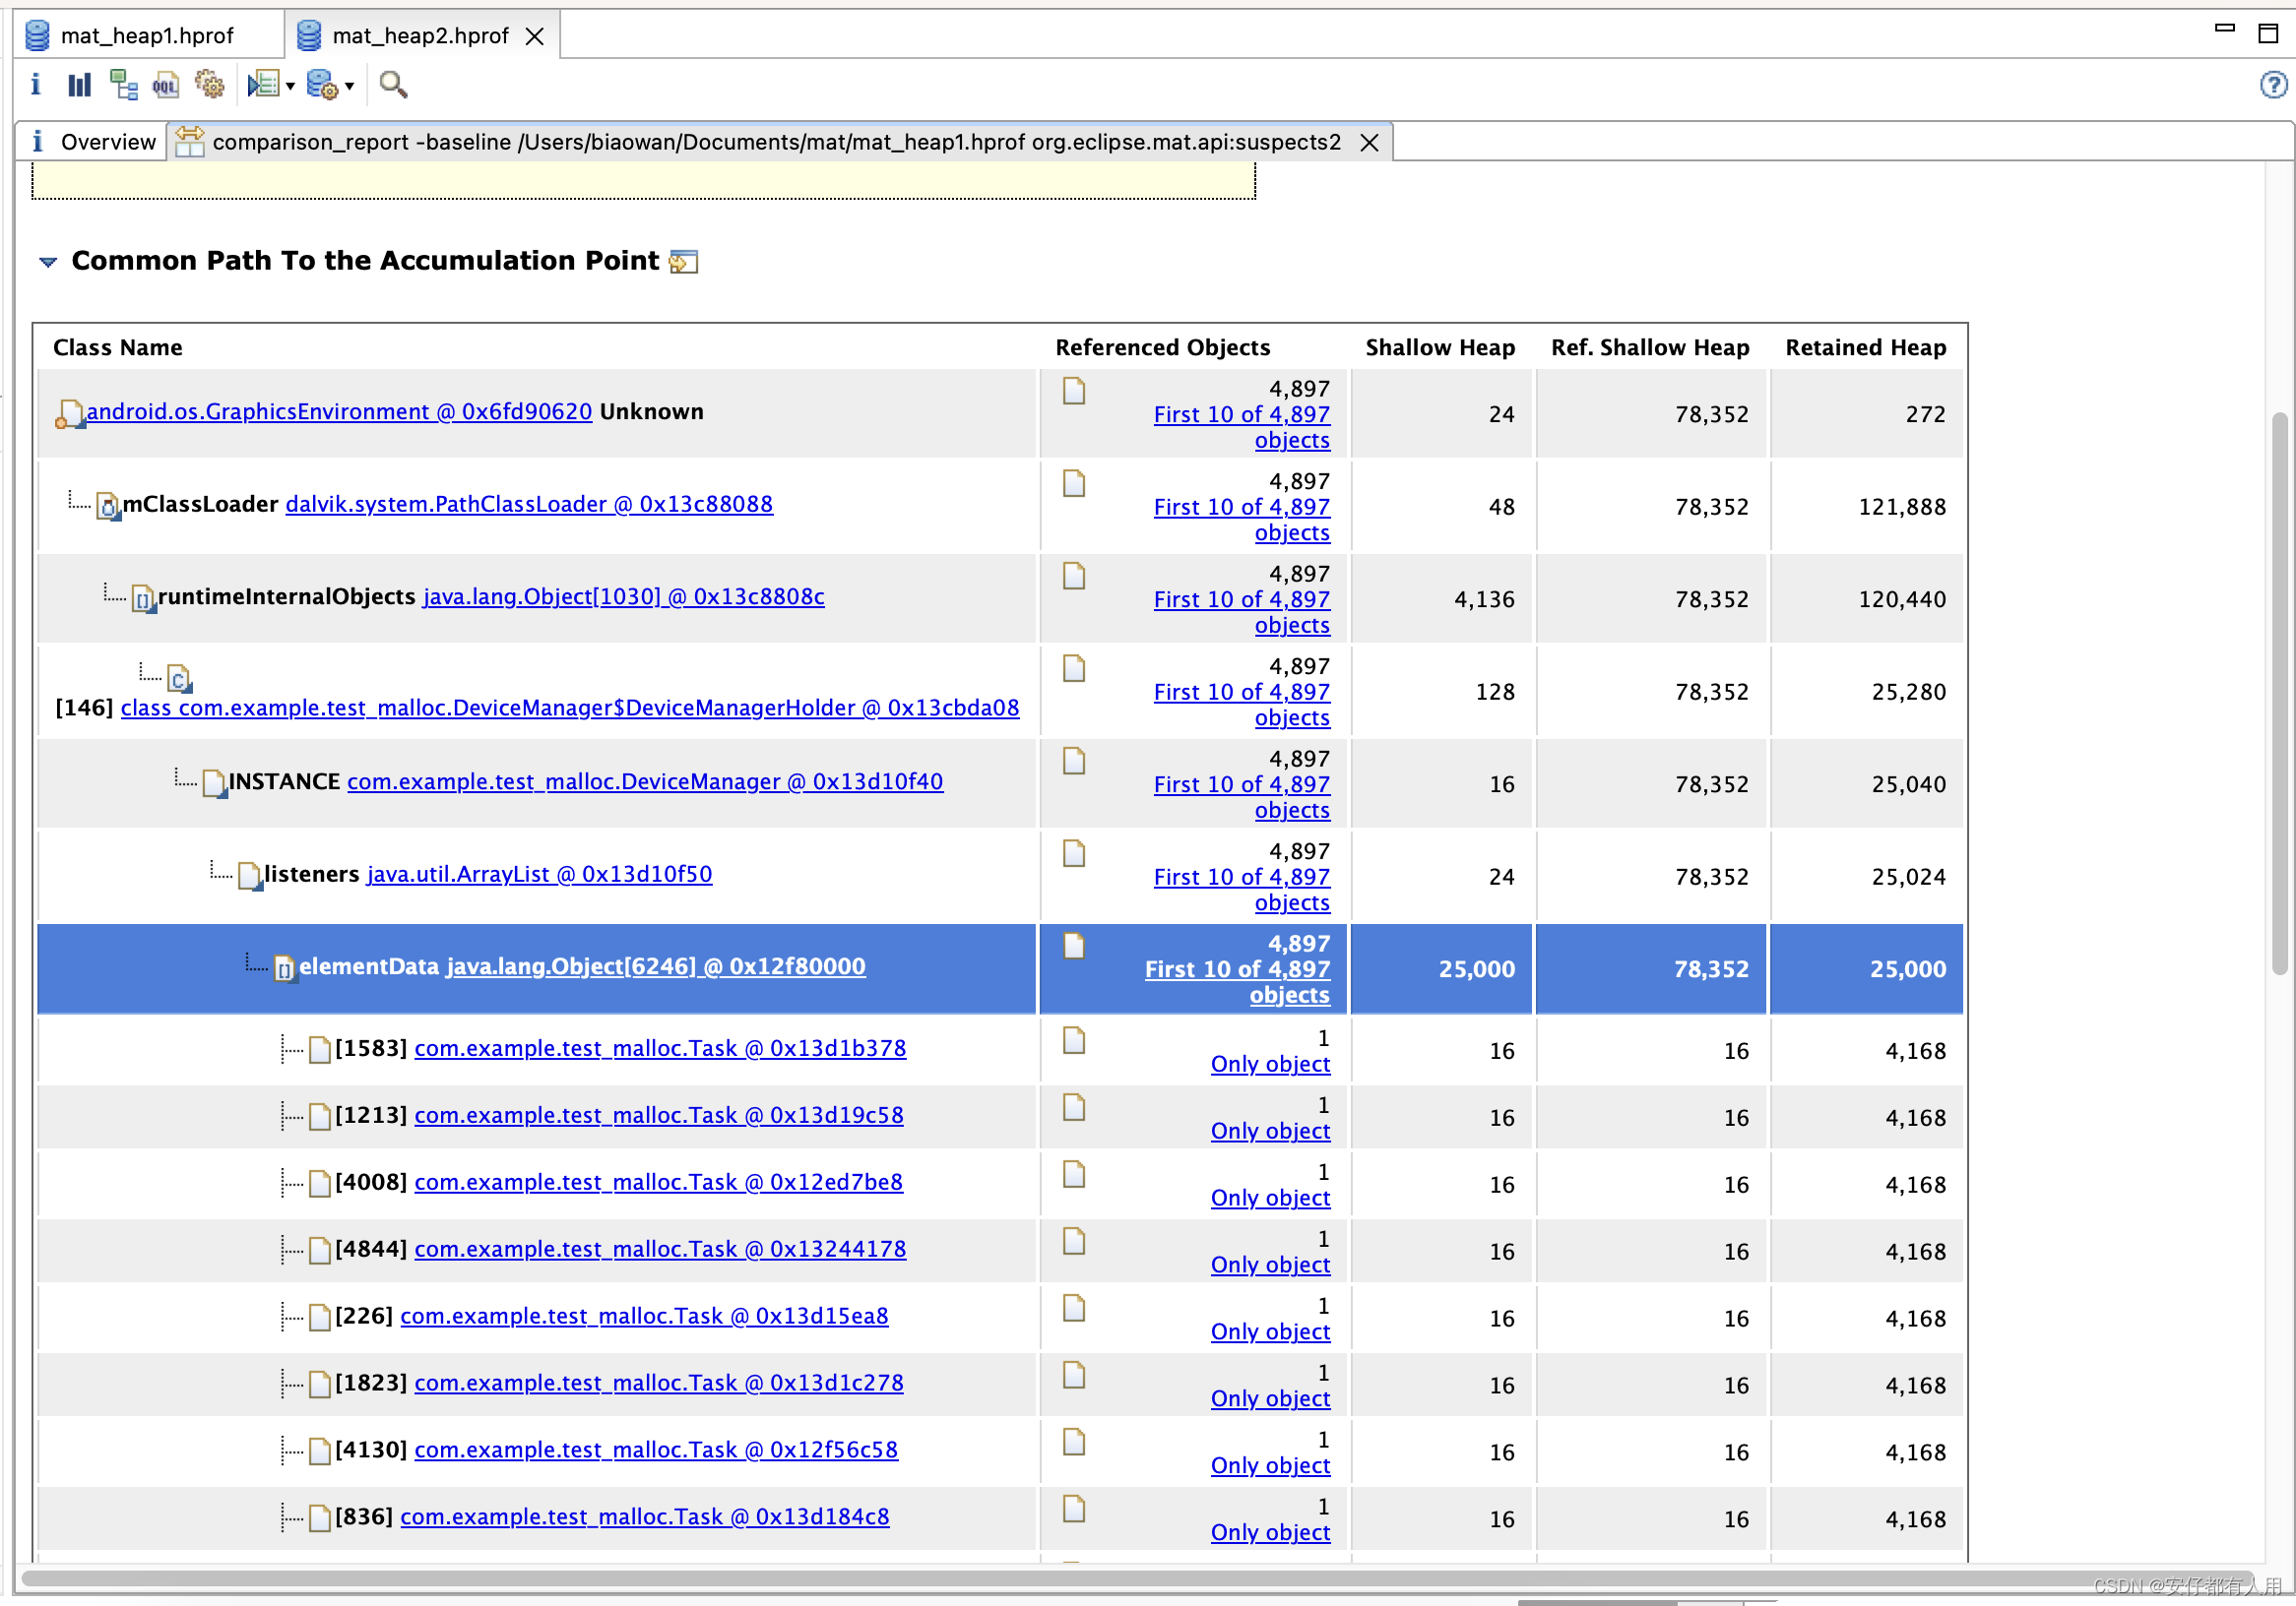Click the object icon next to android.os.GraphicsEnvironment
Screen dimensions: 2296x1606
click(69, 413)
